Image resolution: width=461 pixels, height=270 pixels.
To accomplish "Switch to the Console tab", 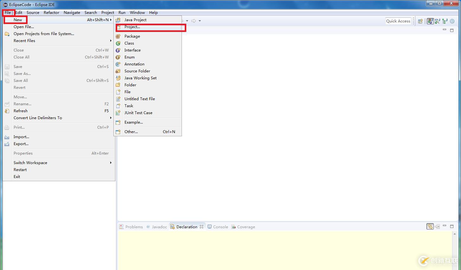I will [x=218, y=227].
